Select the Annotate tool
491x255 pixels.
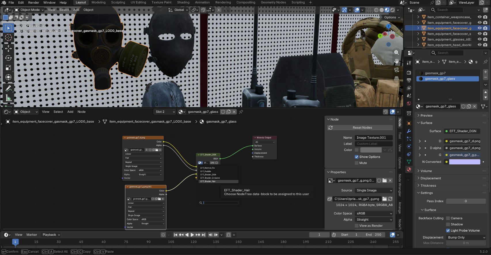(8, 88)
